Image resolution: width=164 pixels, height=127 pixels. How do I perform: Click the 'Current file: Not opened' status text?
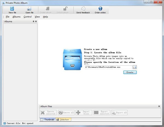(20, 123)
